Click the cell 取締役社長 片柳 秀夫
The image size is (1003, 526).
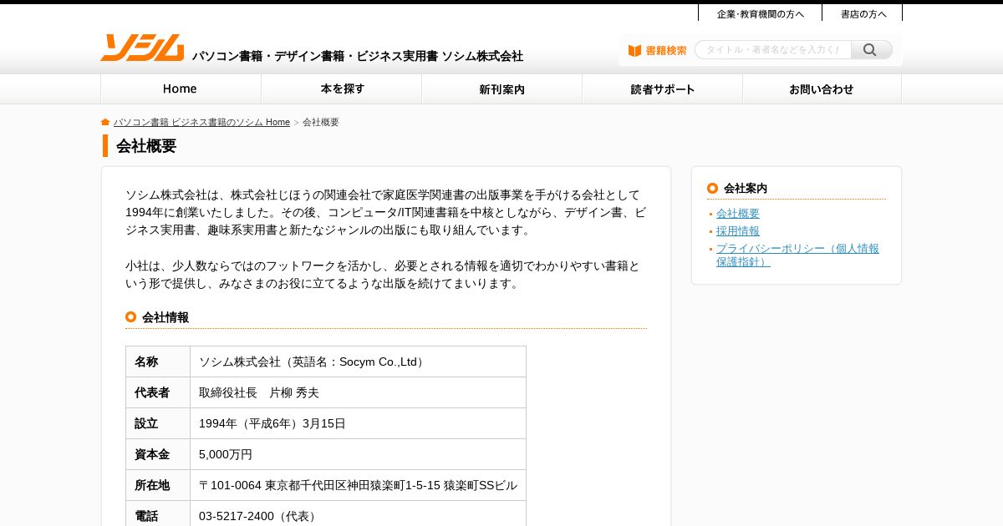click(x=358, y=392)
